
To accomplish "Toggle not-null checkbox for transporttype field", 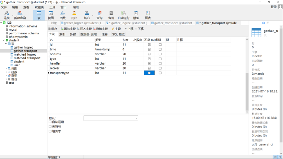I will (149, 73).
